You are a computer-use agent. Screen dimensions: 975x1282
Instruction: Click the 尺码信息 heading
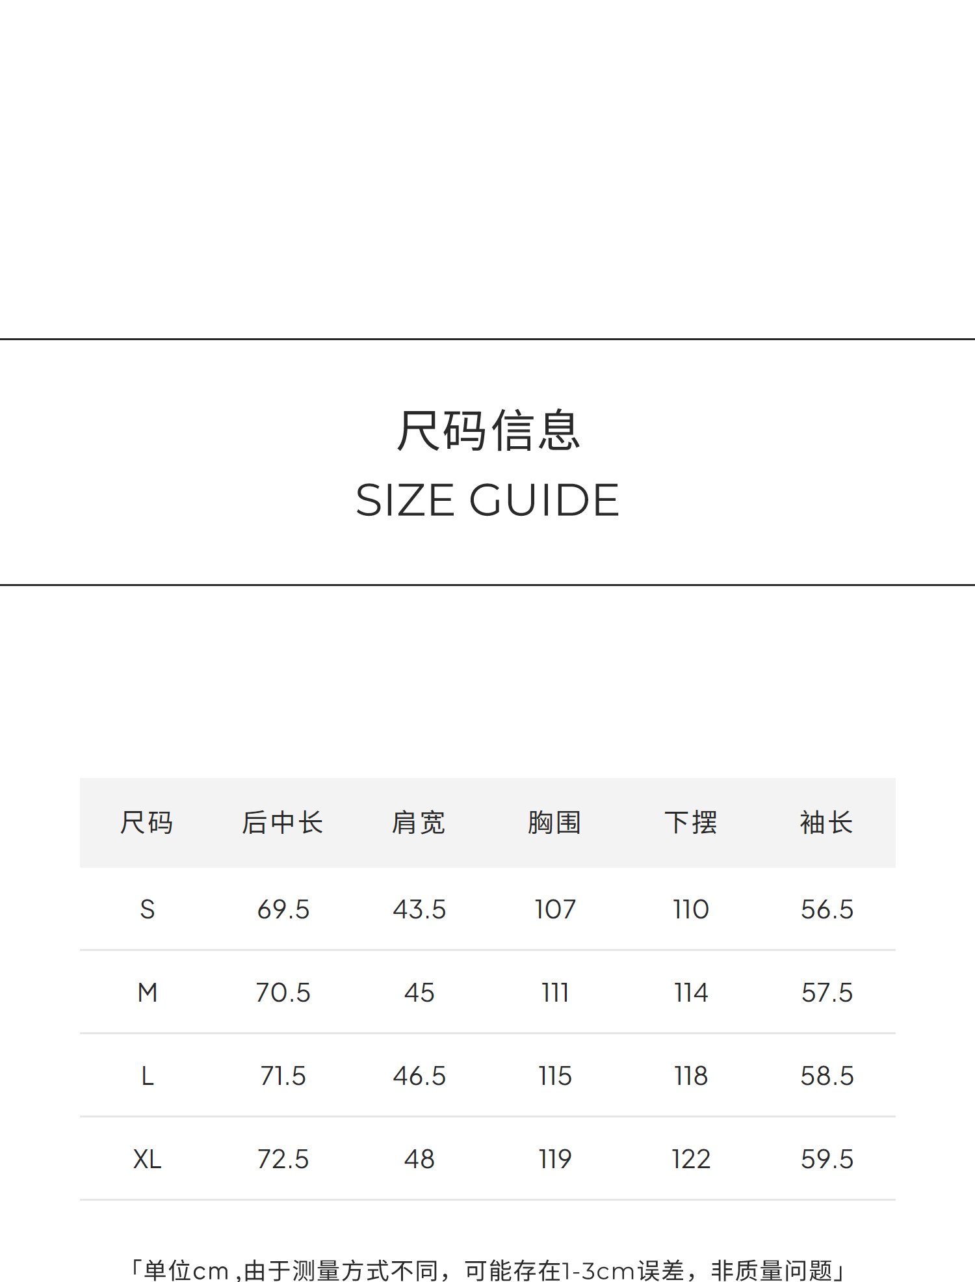487,430
